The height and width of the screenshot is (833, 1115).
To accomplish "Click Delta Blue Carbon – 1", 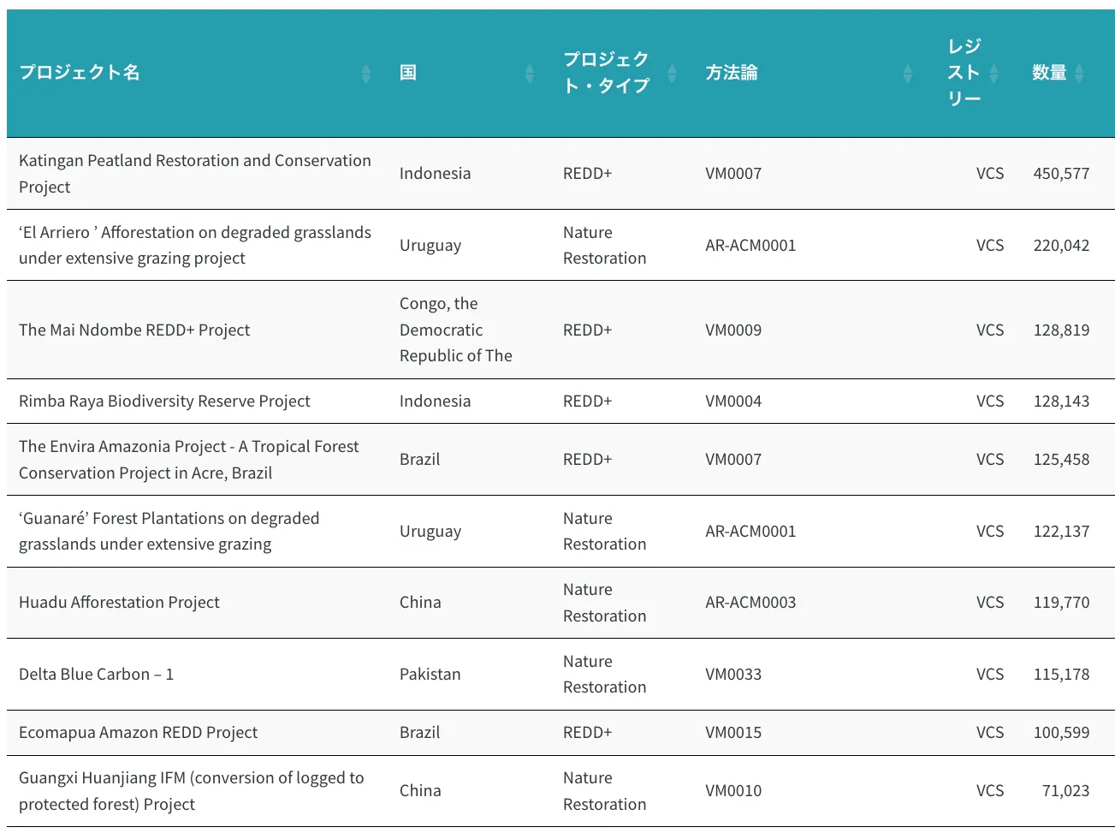I will (96, 674).
